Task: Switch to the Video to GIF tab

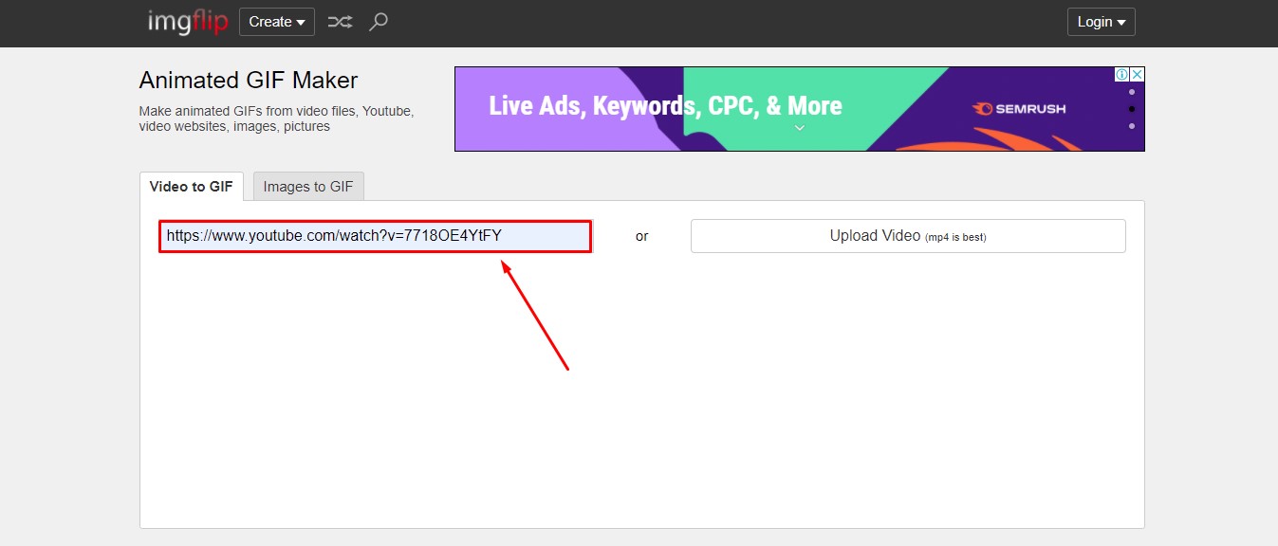Action: click(x=191, y=187)
